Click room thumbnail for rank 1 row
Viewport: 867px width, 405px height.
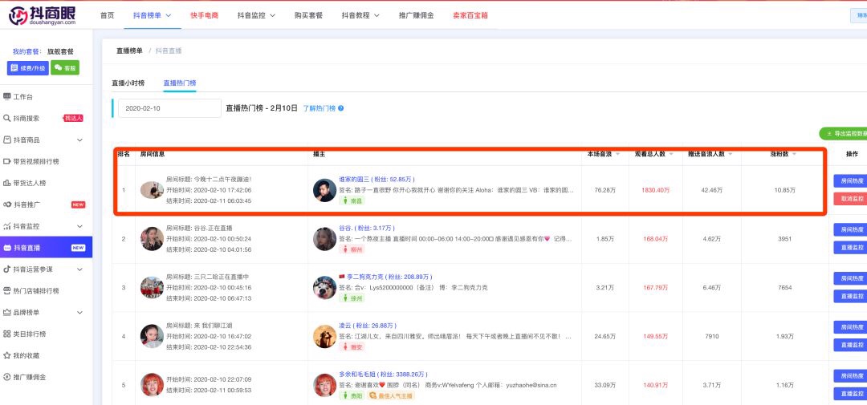click(x=152, y=190)
